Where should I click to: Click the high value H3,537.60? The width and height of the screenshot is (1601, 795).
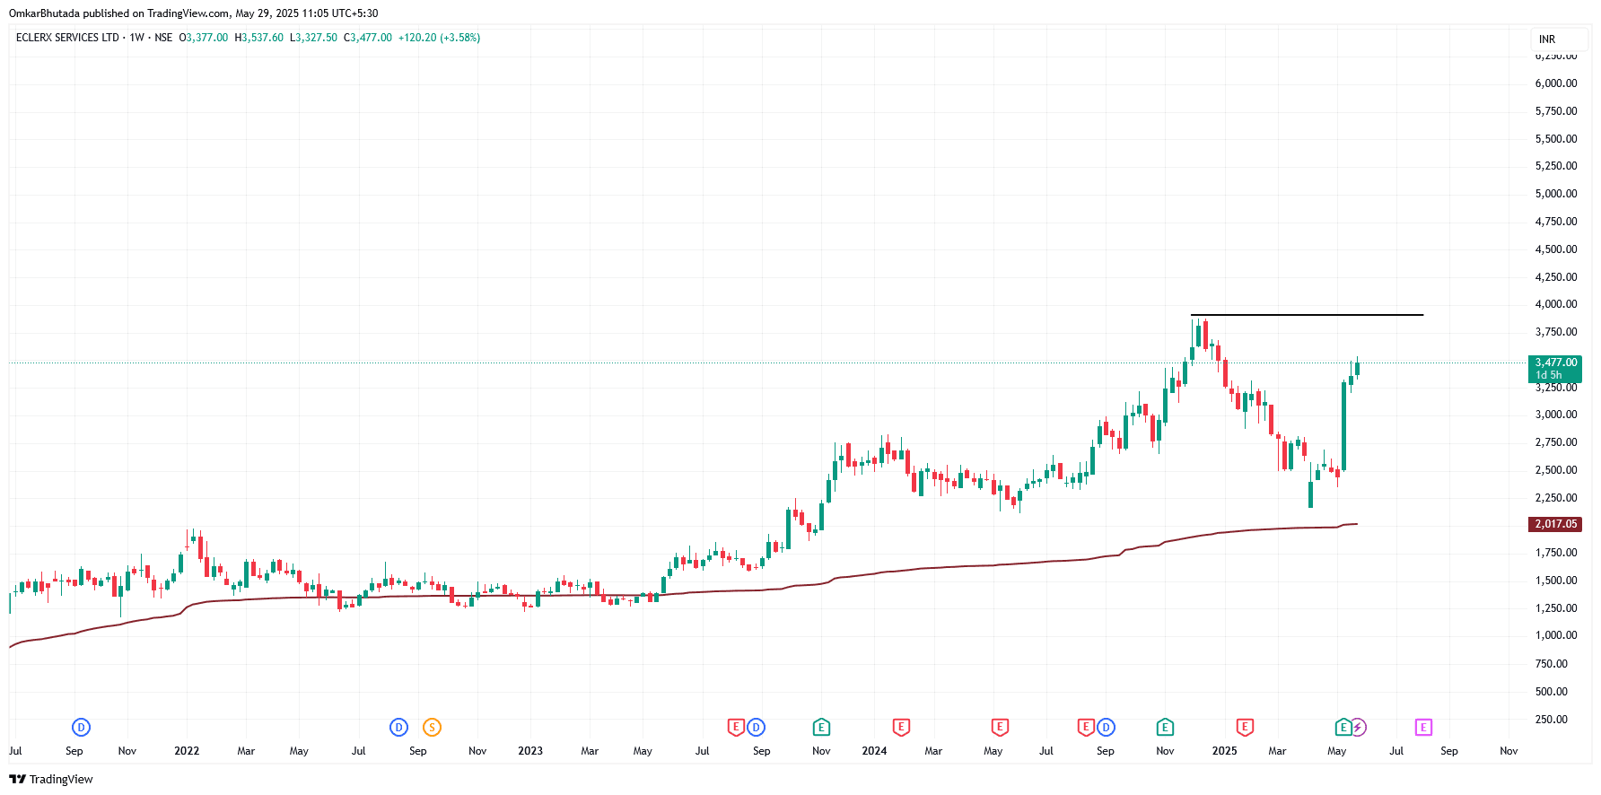coord(258,38)
